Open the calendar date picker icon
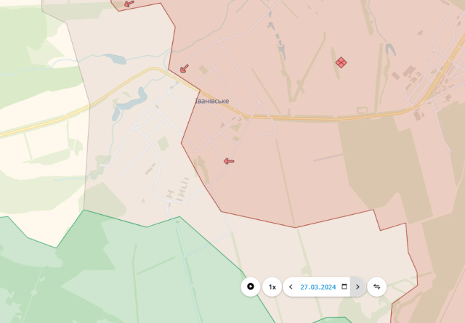Image resolution: width=465 pixels, height=323 pixels. pyautogui.click(x=344, y=287)
